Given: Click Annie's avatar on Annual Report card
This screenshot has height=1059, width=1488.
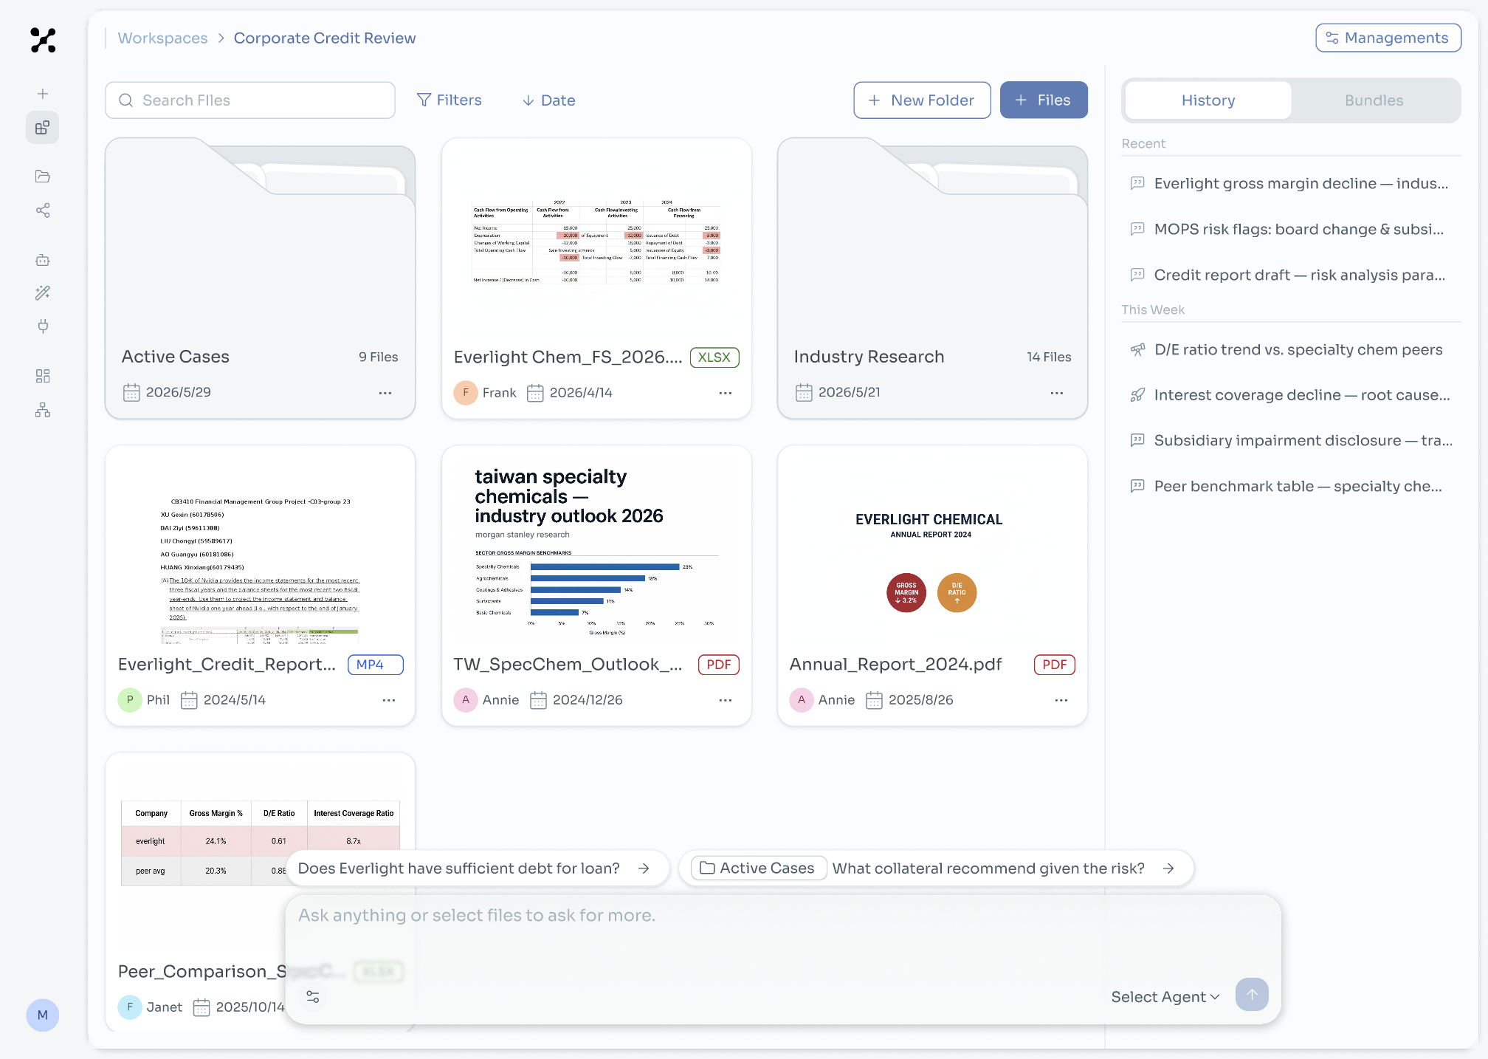Looking at the screenshot, I should 802,699.
